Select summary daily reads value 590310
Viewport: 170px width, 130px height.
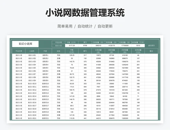pos(98,45)
